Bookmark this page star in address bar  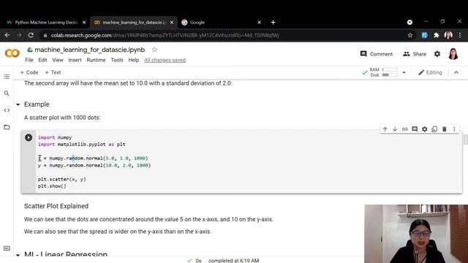[409, 35]
